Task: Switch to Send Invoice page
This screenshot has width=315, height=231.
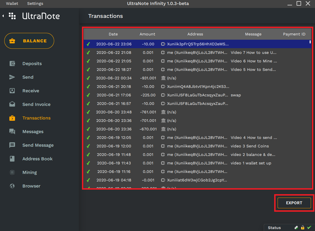Action: (x=36, y=104)
